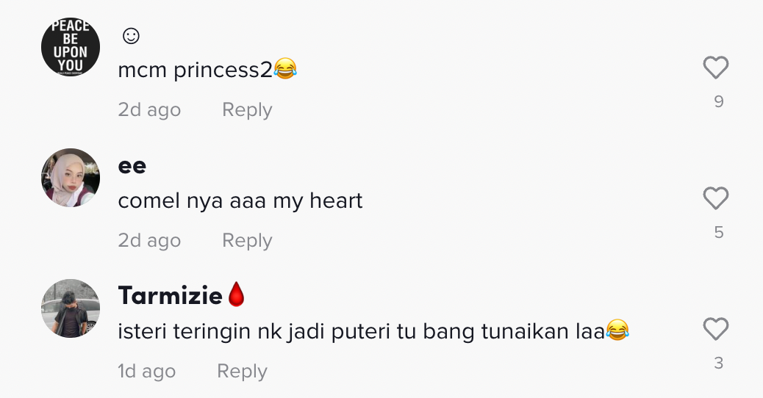Click the "2d ago" timestamp under ee's comment
Image resolution: width=763 pixels, height=398 pixels.
pos(149,241)
